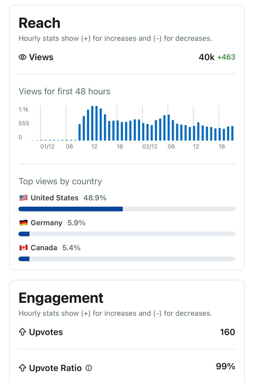The height and width of the screenshot is (383, 254).
Task: Click the Engagement section heading
Action: pyautogui.click(x=61, y=298)
